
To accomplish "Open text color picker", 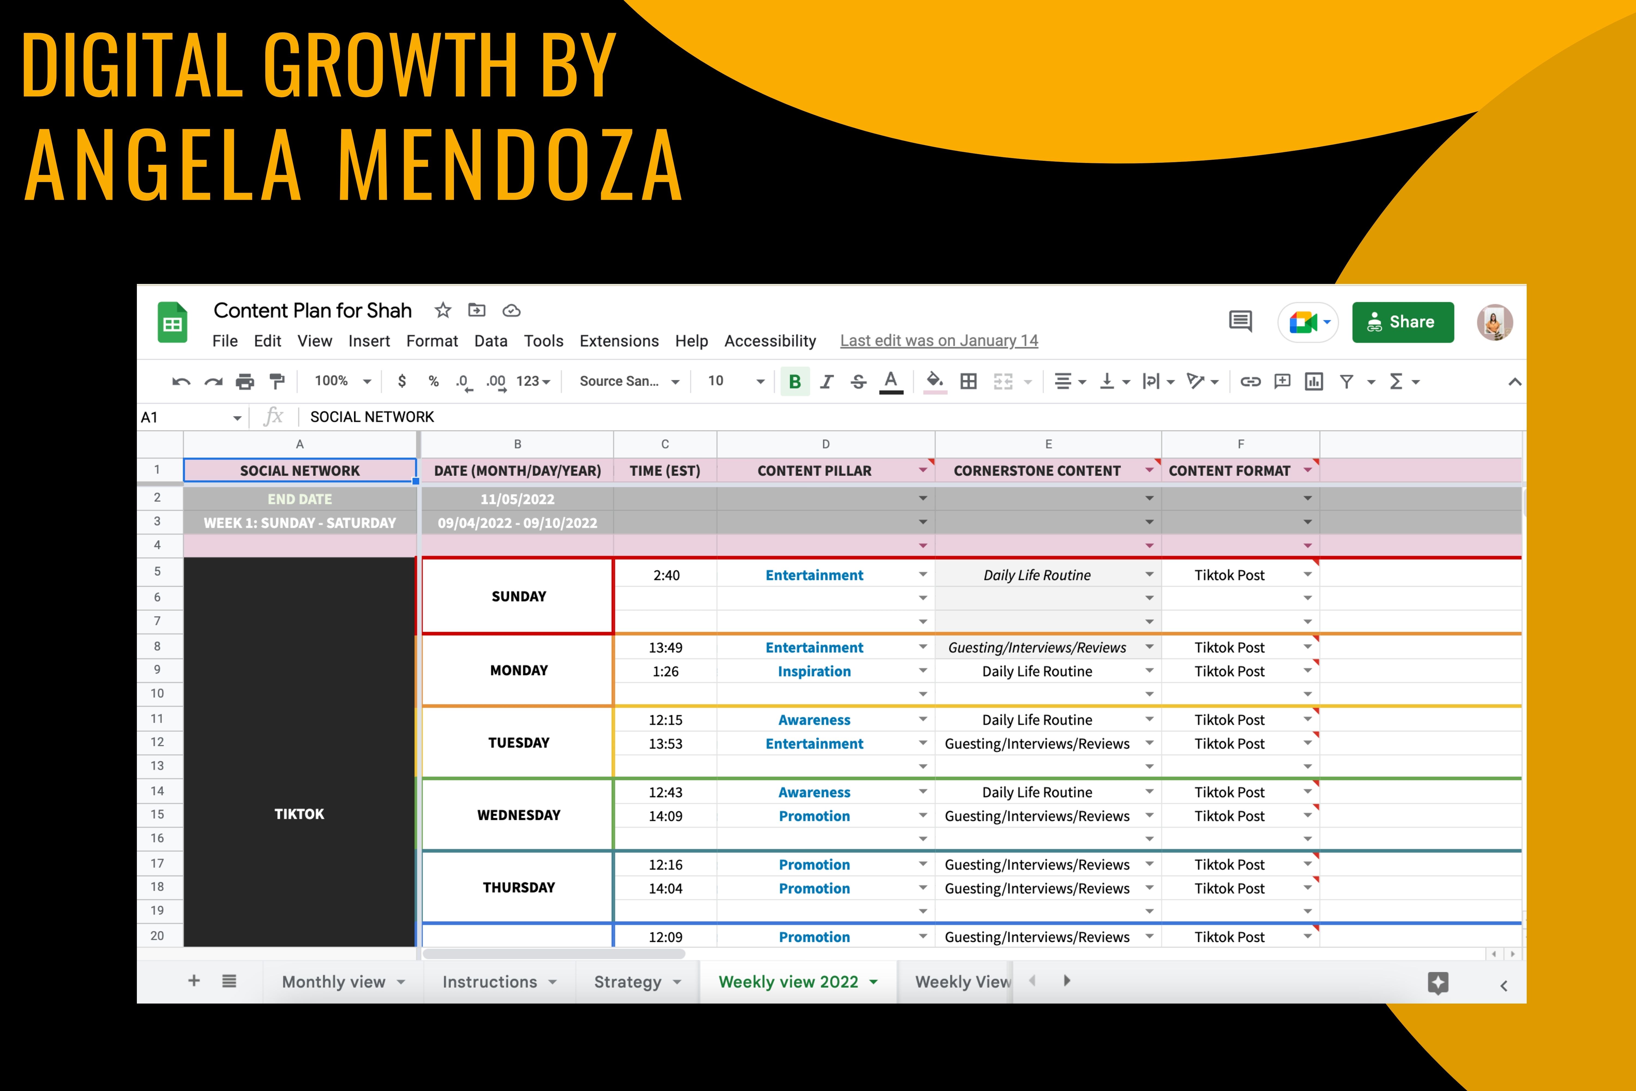I will 891,382.
